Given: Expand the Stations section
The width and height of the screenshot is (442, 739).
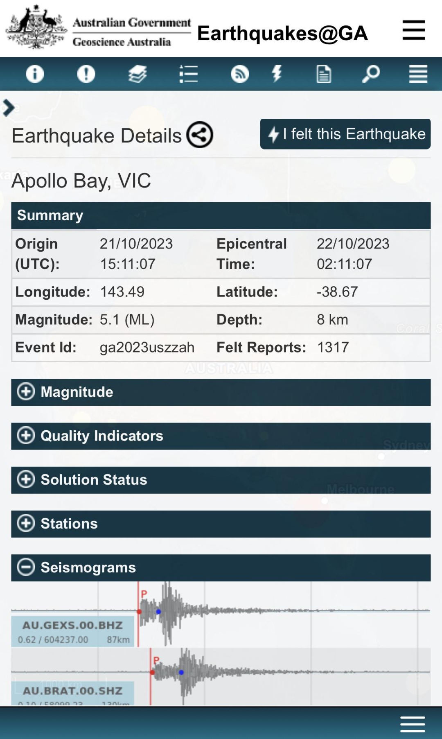Looking at the screenshot, I should pos(221,524).
